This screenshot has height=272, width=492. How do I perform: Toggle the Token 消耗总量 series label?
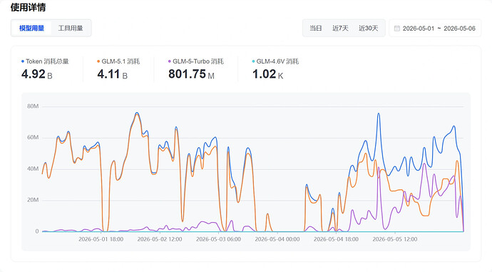click(x=47, y=61)
